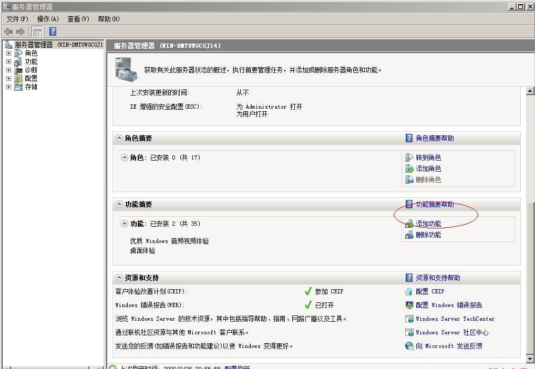Toggle the show/hide console tree toolbar icon

(37, 32)
